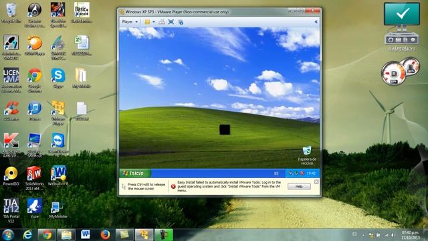Open the orange GOM Player shortcut
This screenshot has width=428, height=241.
pos(35,45)
